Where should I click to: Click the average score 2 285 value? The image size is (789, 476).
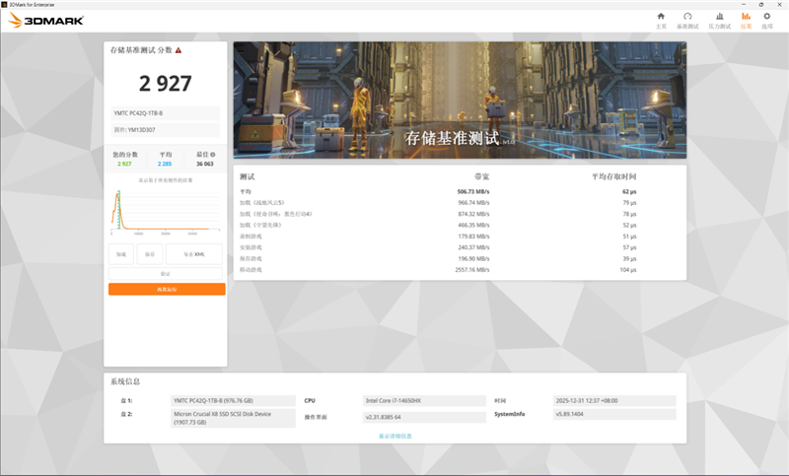coord(165,164)
